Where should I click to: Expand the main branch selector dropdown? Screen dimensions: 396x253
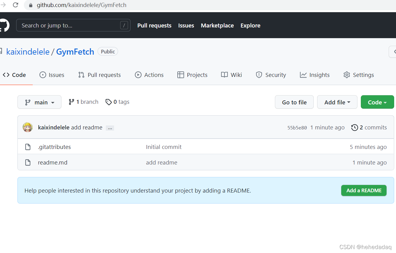coord(39,102)
